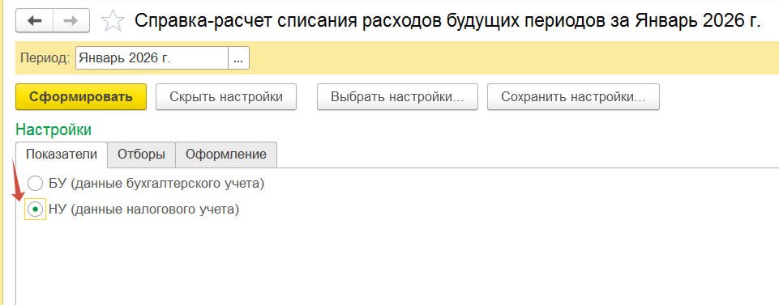The width and height of the screenshot is (779, 305).
Task: Click Сохранить настройки... button
Action: [573, 97]
